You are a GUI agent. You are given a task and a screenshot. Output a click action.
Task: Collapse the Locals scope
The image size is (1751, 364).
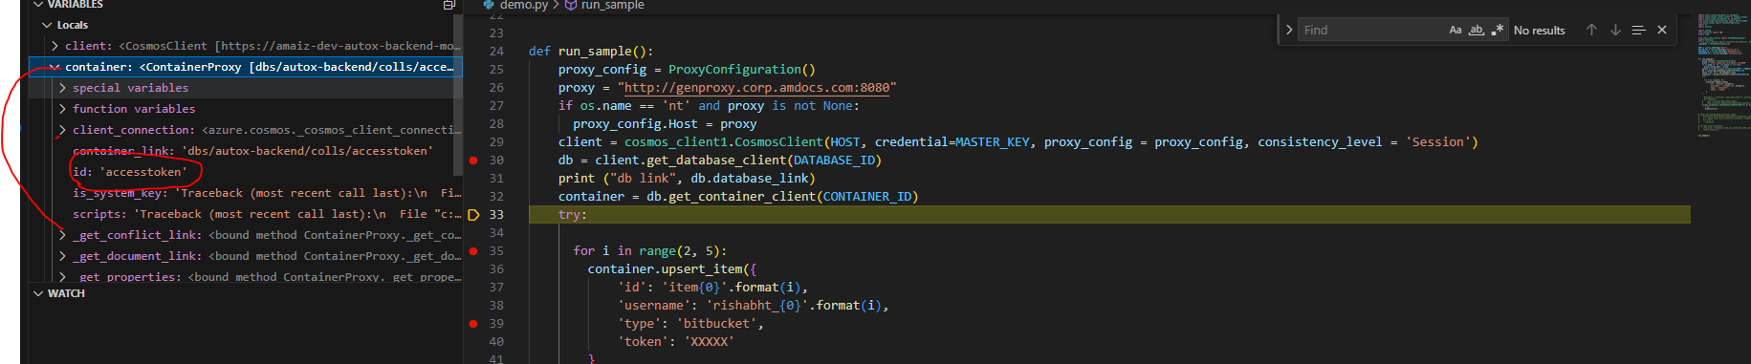pyautogui.click(x=47, y=25)
